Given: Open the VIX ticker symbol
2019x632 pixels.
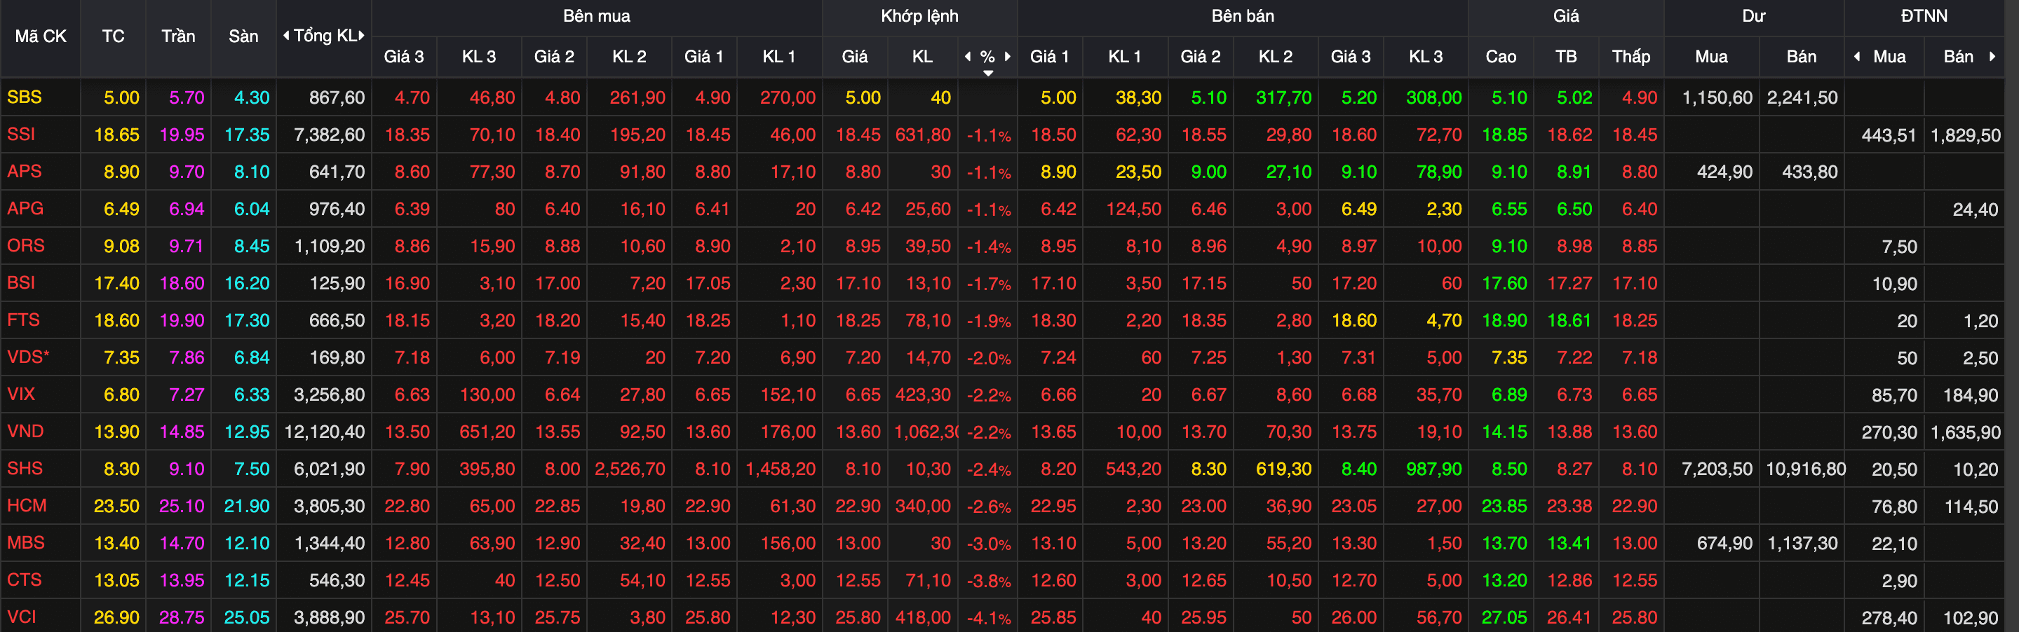Looking at the screenshot, I should pyautogui.click(x=21, y=394).
